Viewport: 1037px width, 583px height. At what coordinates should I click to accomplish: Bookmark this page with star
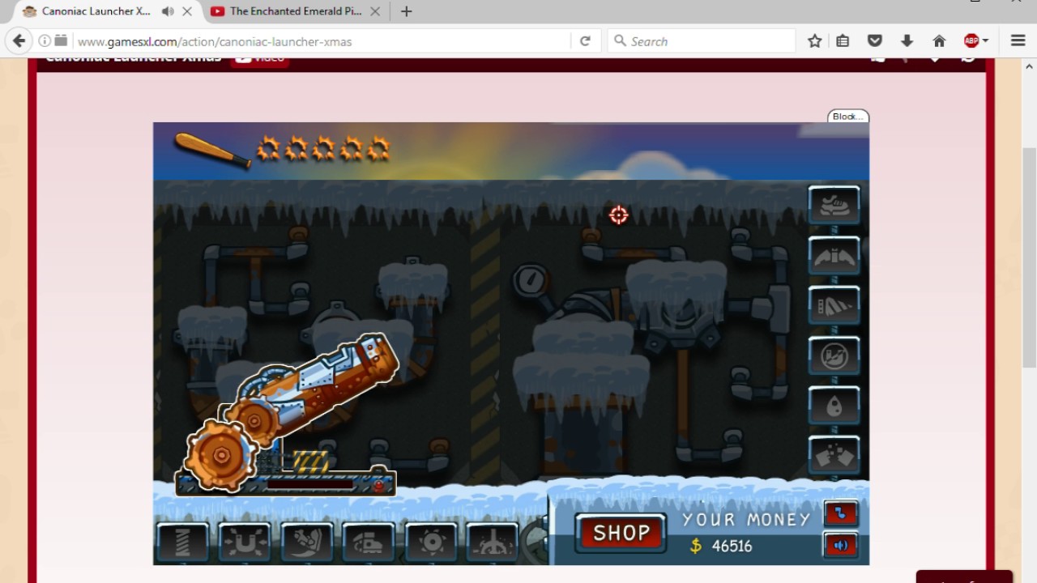pos(815,40)
